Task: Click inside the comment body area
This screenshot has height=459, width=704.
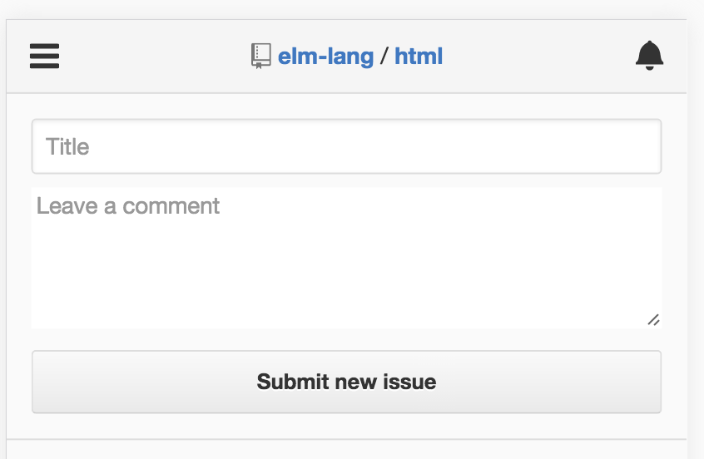Action: point(347,258)
